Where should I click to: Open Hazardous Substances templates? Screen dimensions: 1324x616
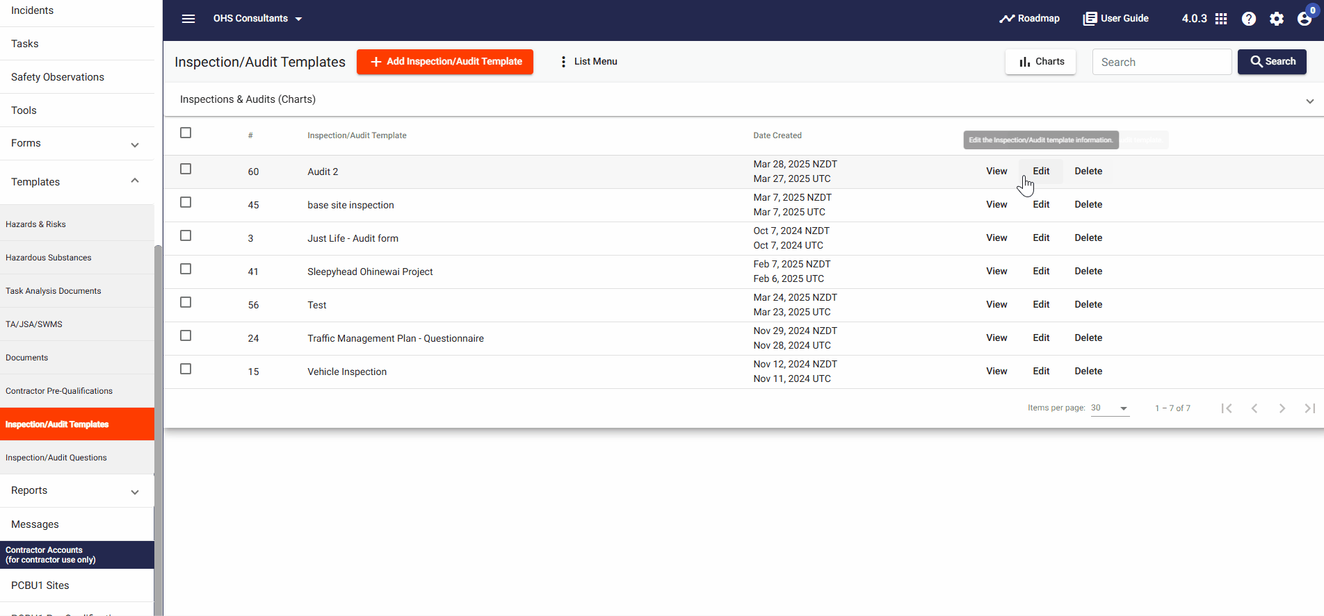77,258
